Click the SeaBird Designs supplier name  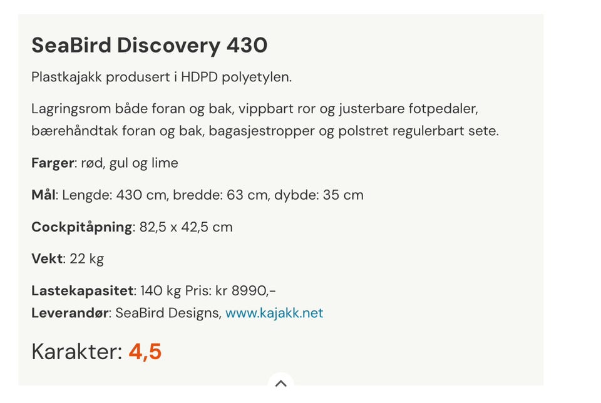[x=168, y=313]
